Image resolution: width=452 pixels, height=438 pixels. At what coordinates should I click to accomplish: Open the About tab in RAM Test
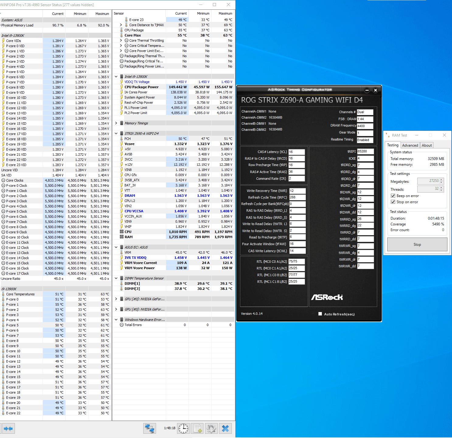coord(427,145)
